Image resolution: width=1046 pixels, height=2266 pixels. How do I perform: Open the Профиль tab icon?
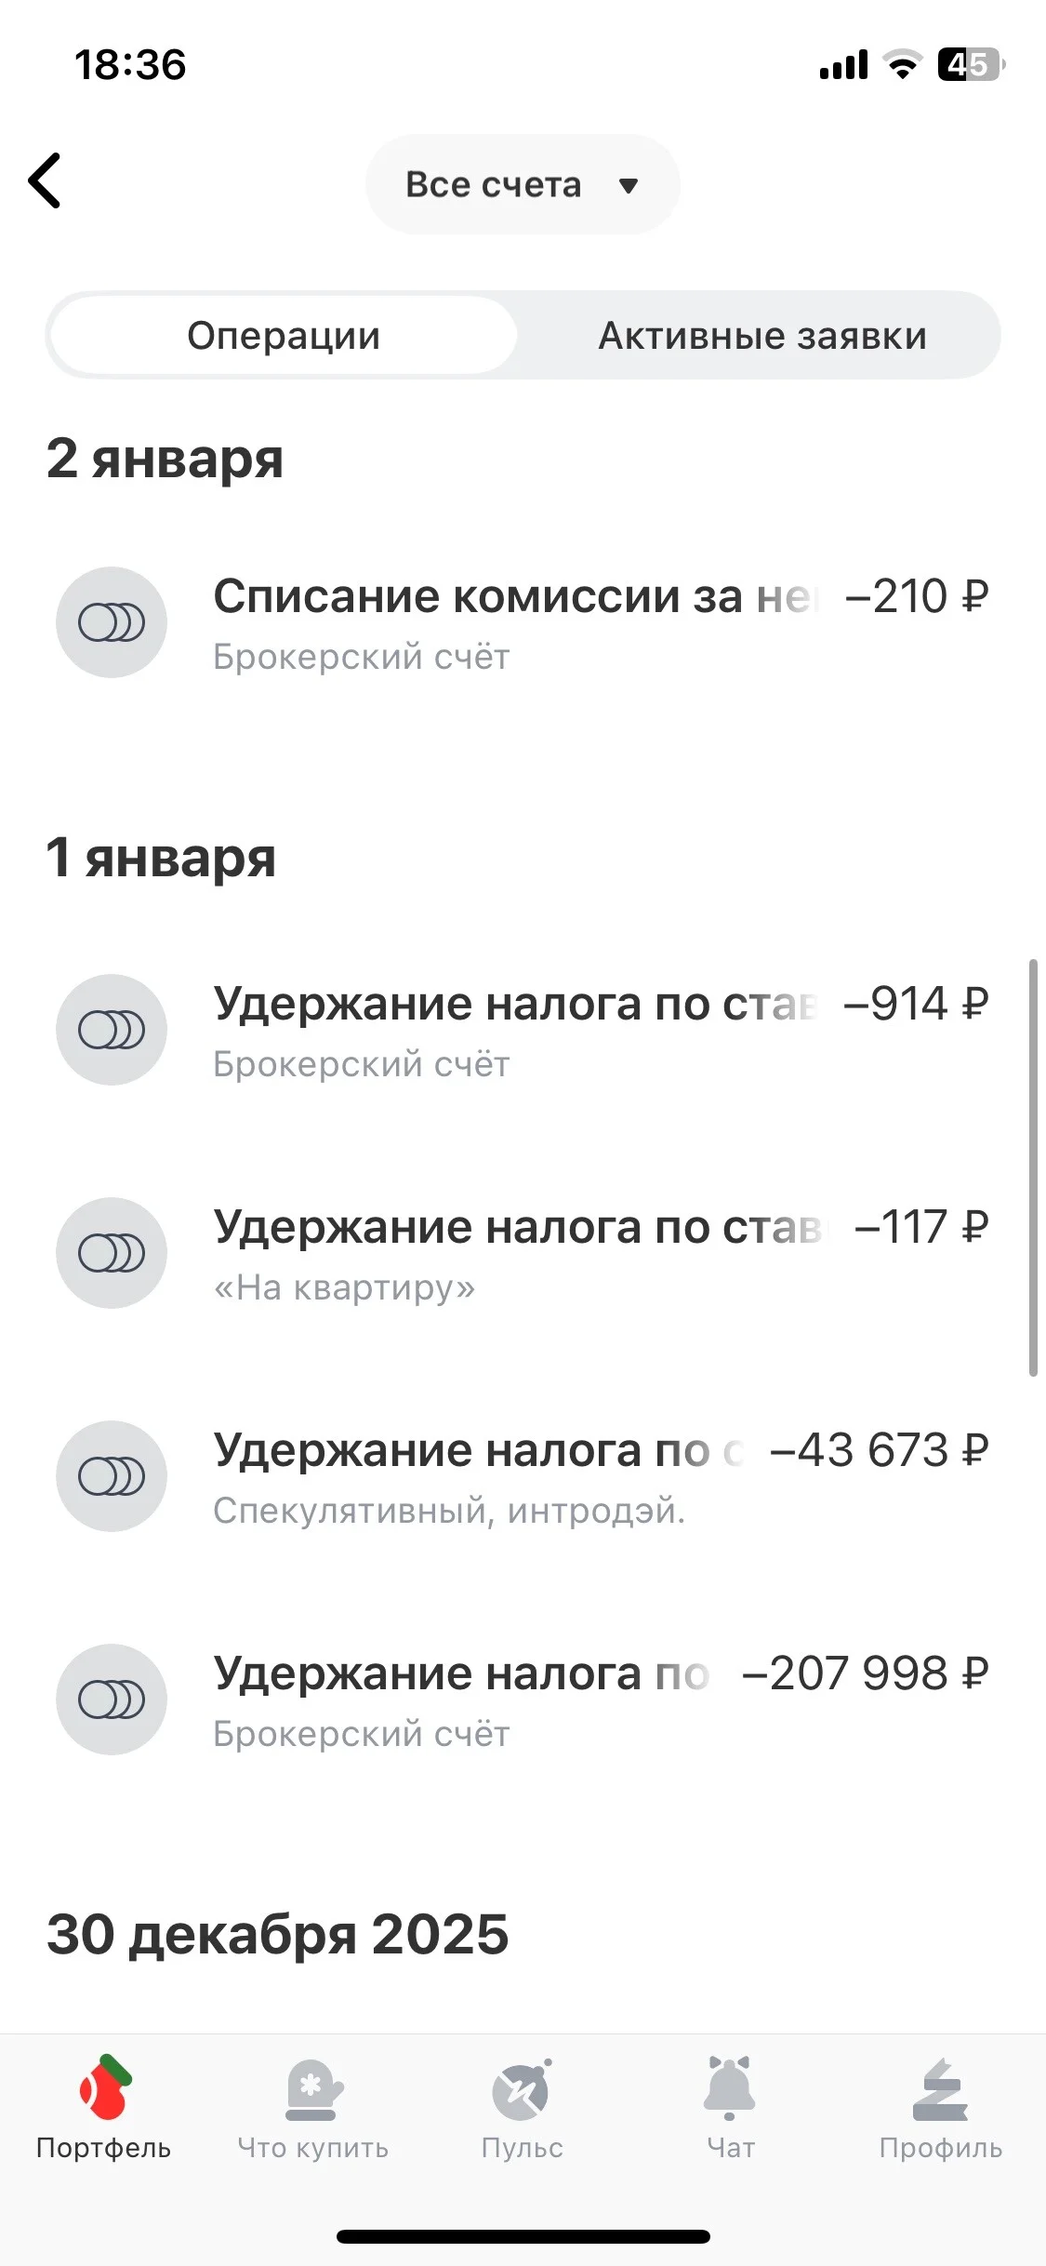click(940, 2089)
